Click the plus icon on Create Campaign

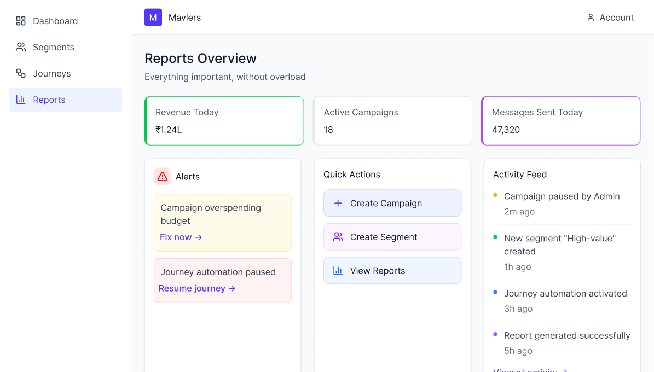[338, 203]
